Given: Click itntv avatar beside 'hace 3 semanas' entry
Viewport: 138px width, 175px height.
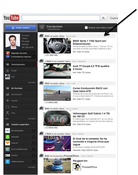Looking at the screenshot, I should [41, 61].
